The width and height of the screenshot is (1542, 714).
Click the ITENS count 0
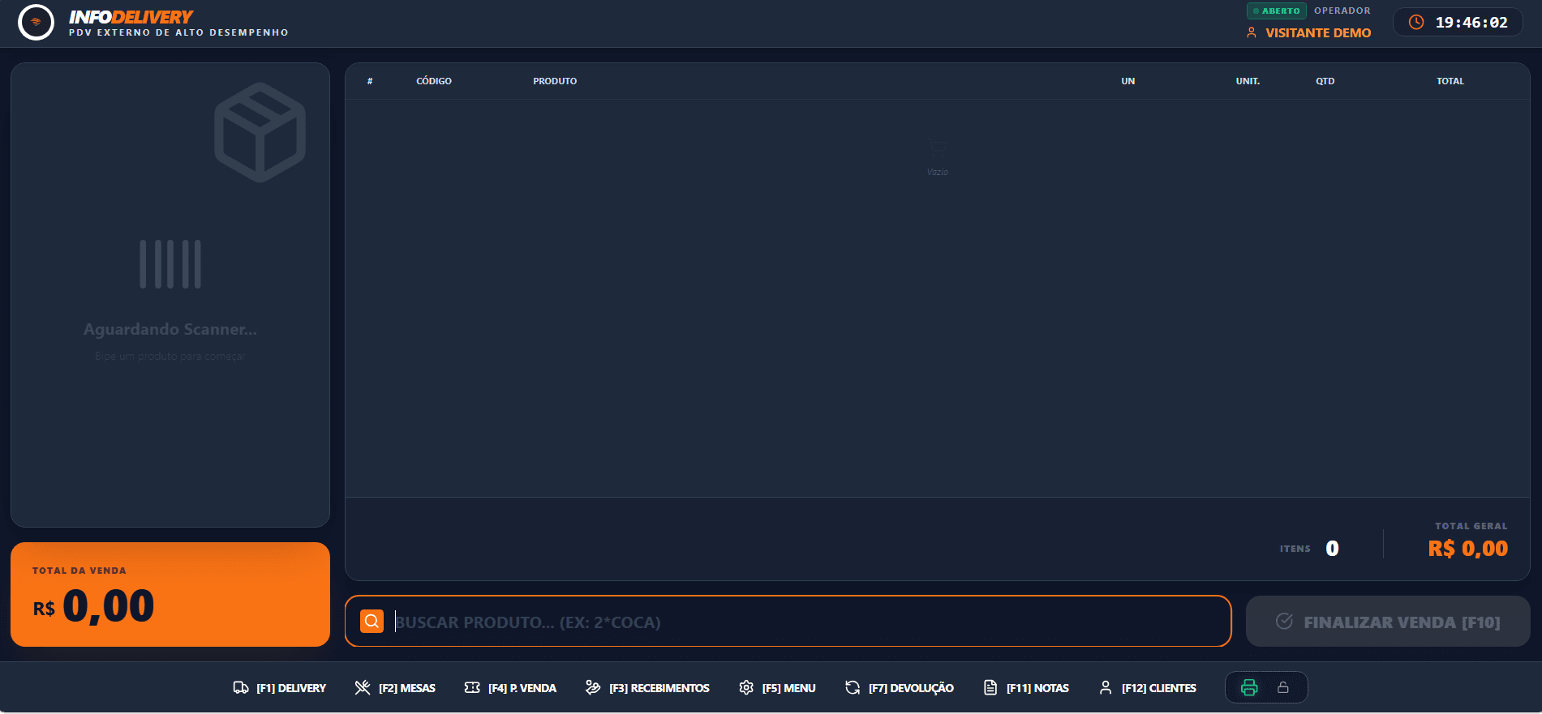pyautogui.click(x=1332, y=549)
